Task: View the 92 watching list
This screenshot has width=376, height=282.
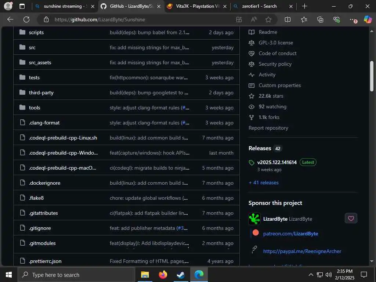Action: click(x=272, y=107)
